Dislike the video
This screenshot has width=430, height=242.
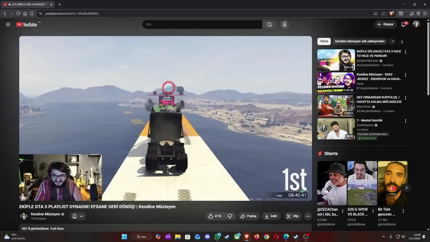click(x=230, y=216)
